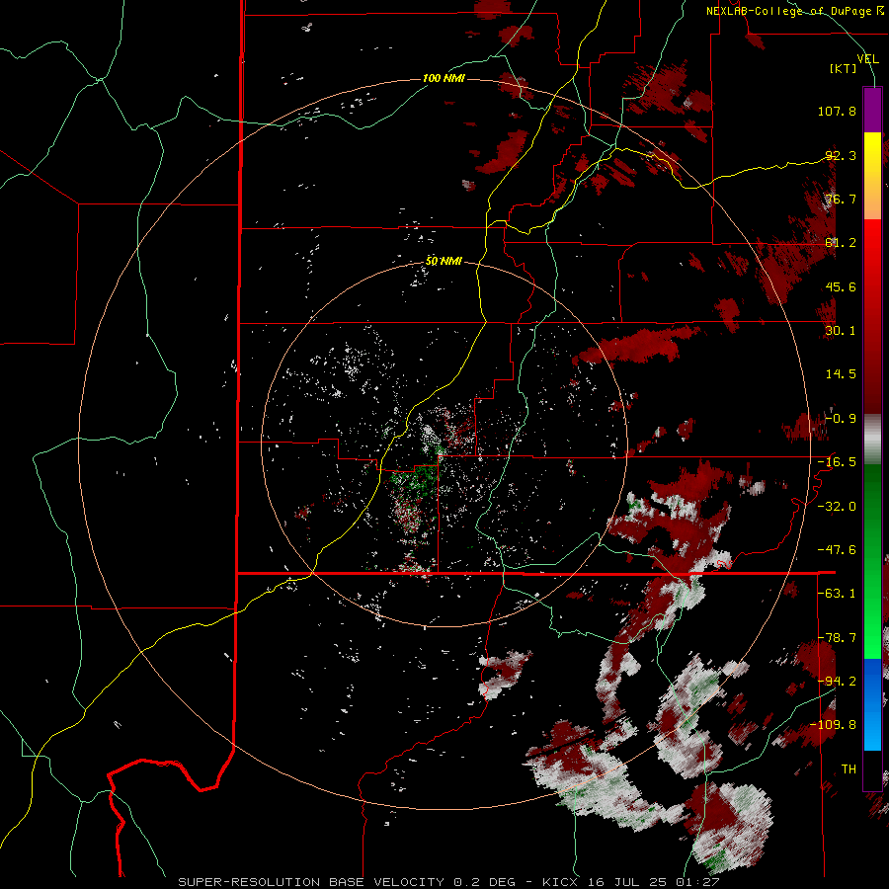Viewport: 889px width, 889px height.
Task: Select the 14.5 scale value
Action: (841, 374)
